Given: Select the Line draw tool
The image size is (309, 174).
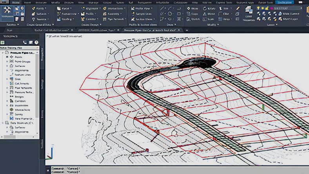Looking at the screenshot, I should 162,9.
